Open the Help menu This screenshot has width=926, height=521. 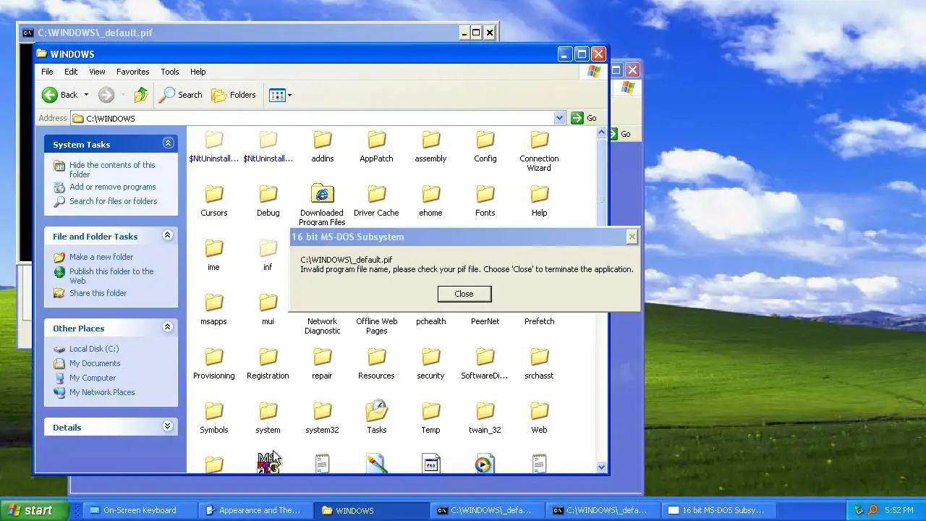198,72
